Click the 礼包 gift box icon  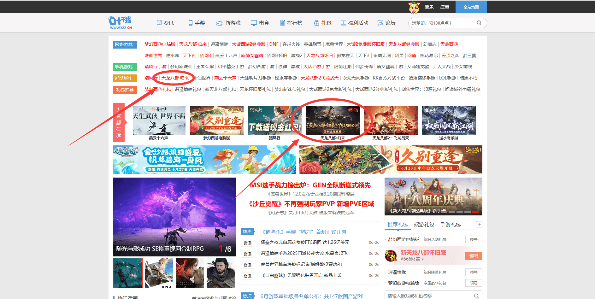[317, 23]
